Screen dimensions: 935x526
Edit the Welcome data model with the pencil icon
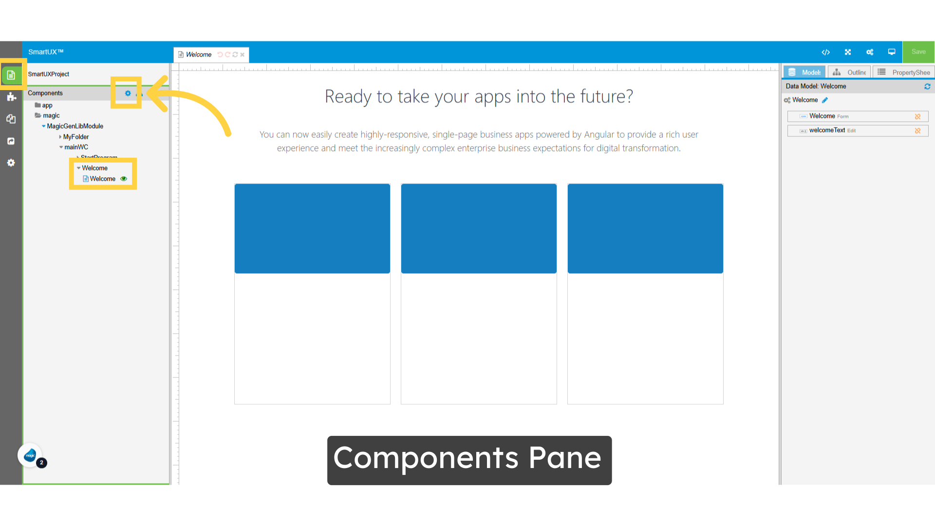coord(825,100)
